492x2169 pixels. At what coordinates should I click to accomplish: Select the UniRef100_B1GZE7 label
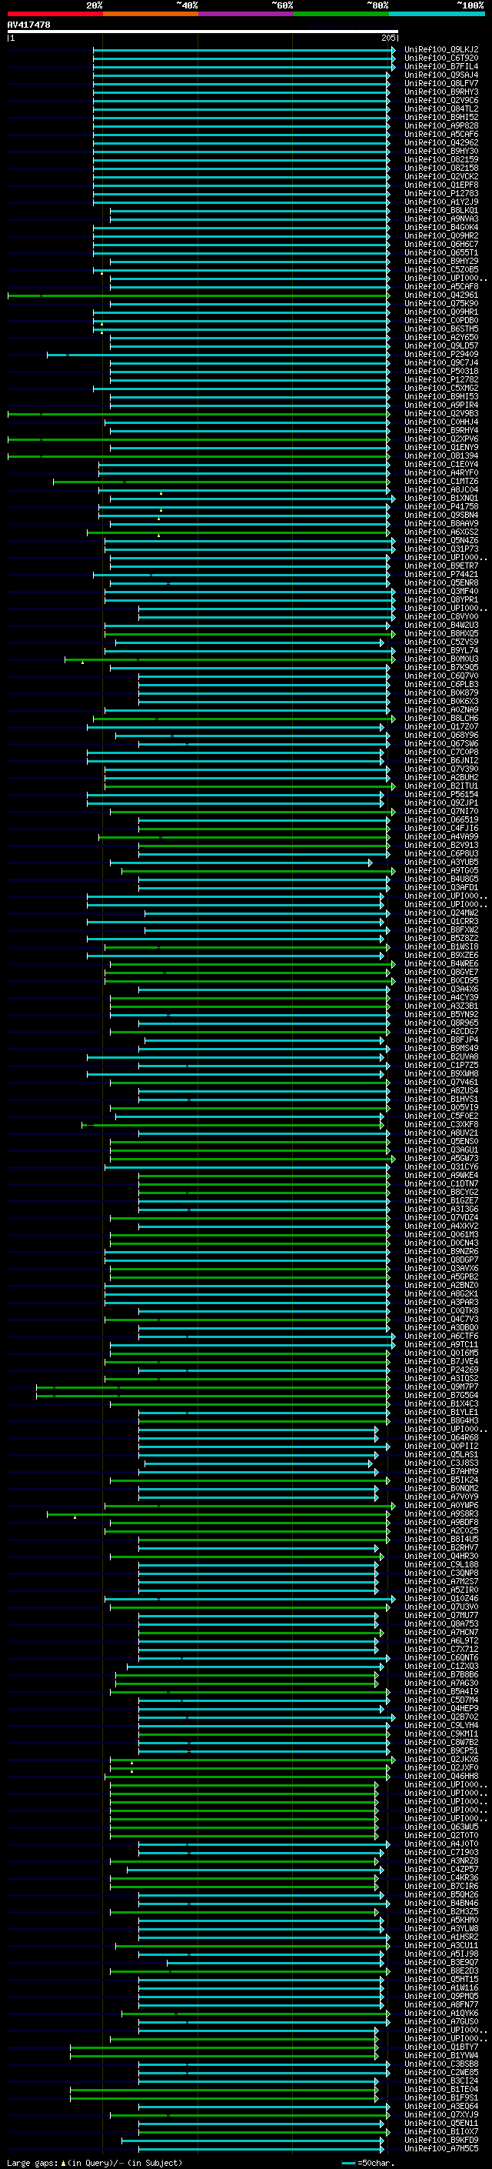coord(440,1200)
